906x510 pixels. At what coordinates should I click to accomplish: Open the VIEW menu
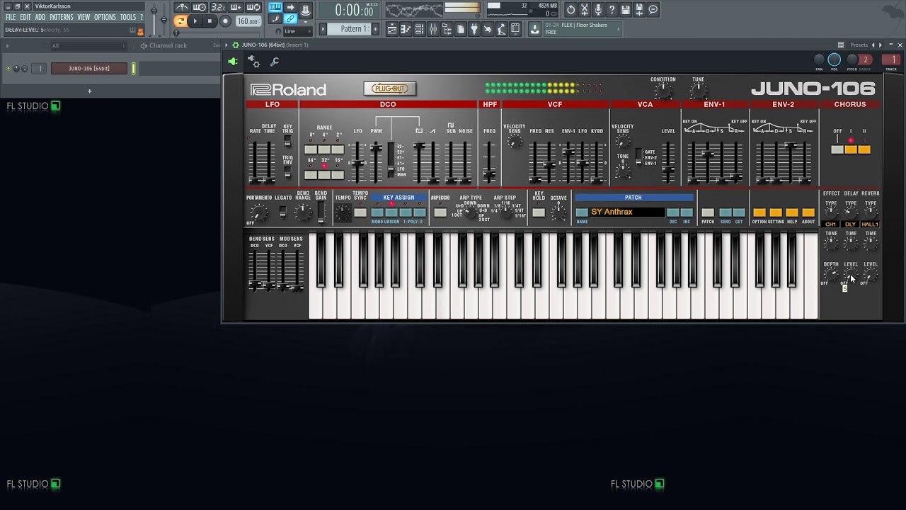(84, 17)
